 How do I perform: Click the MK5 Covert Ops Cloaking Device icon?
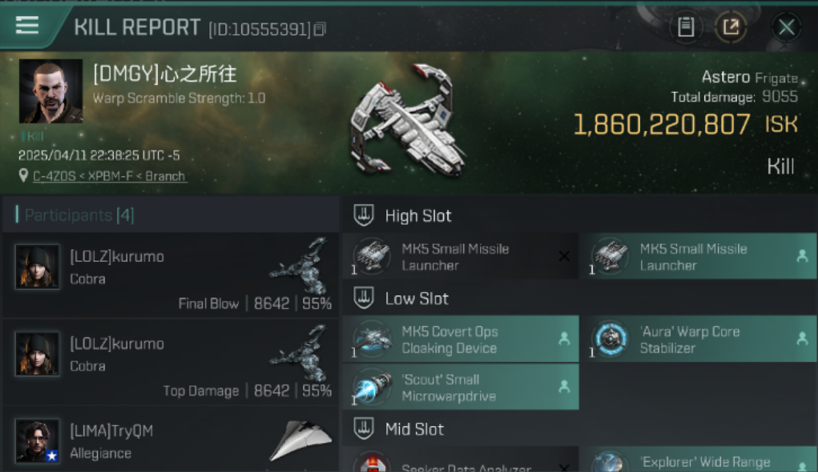point(372,339)
